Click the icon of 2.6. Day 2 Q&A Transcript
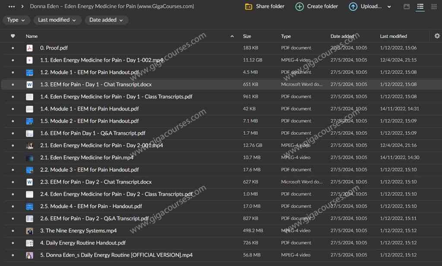Image resolution: width=442 pixels, height=266 pixels. pos(29,218)
